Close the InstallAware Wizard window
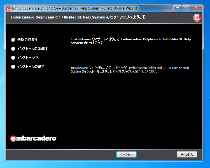This screenshot has width=210, height=168. coord(196,7)
